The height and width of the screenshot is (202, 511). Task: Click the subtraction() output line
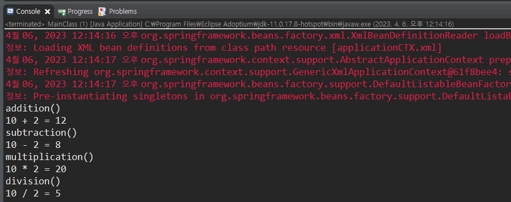41,133
